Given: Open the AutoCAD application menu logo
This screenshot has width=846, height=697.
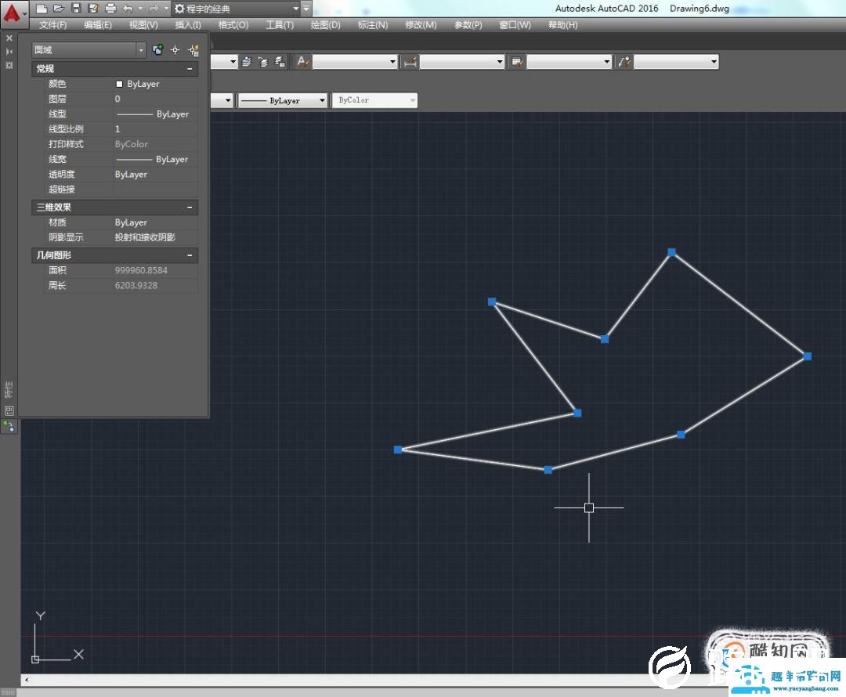Looking at the screenshot, I should point(13,13).
